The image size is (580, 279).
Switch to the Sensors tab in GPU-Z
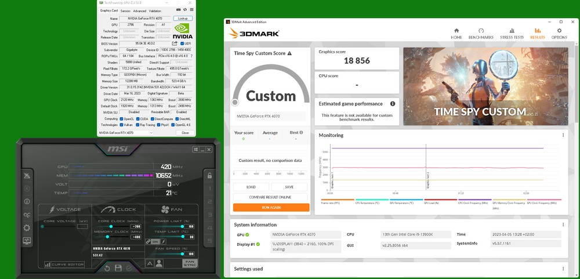coord(125,11)
